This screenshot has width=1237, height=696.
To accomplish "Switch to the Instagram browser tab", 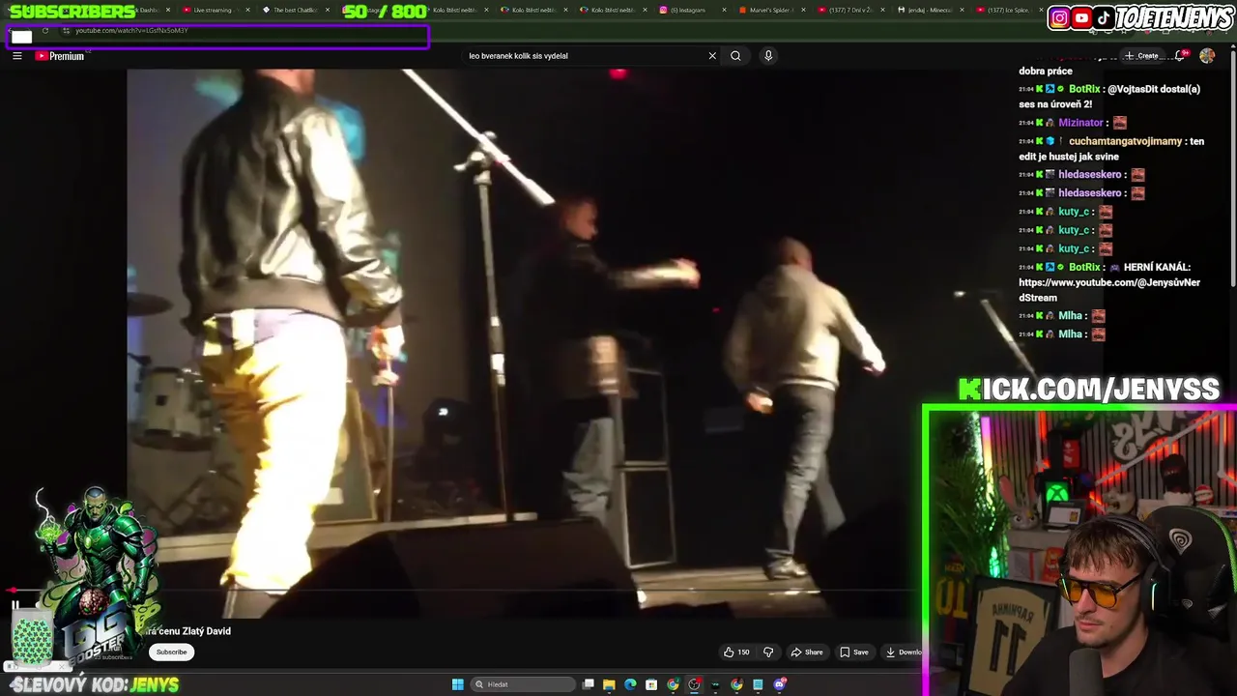I will 688,10.
